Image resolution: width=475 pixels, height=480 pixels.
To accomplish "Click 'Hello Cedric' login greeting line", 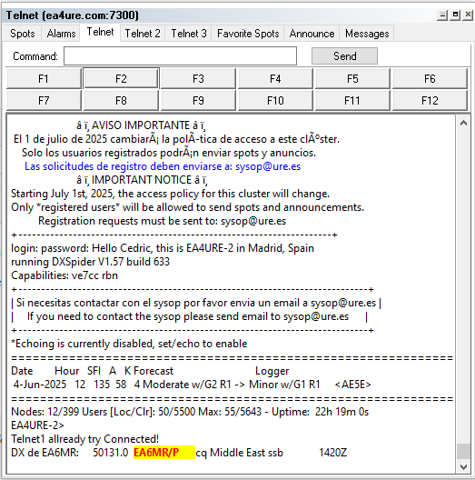I will 163,248.
